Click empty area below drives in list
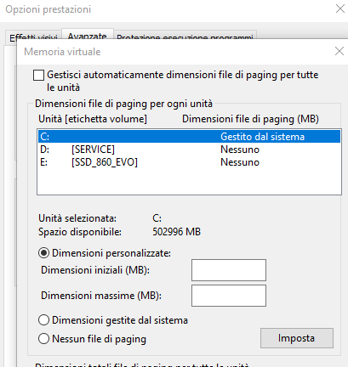This screenshot has height=367, width=348. pyautogui.click(x=189, y=181)
